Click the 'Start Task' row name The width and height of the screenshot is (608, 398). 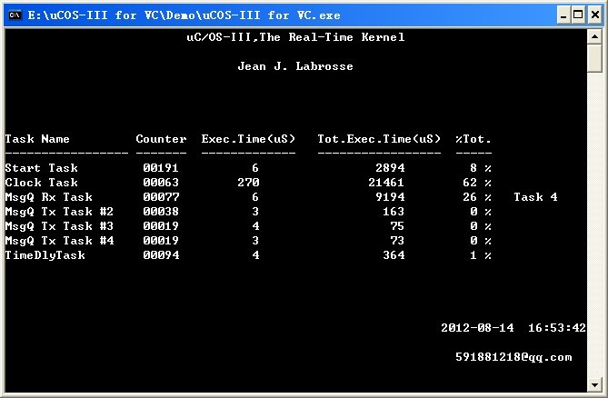pos(42,168)
